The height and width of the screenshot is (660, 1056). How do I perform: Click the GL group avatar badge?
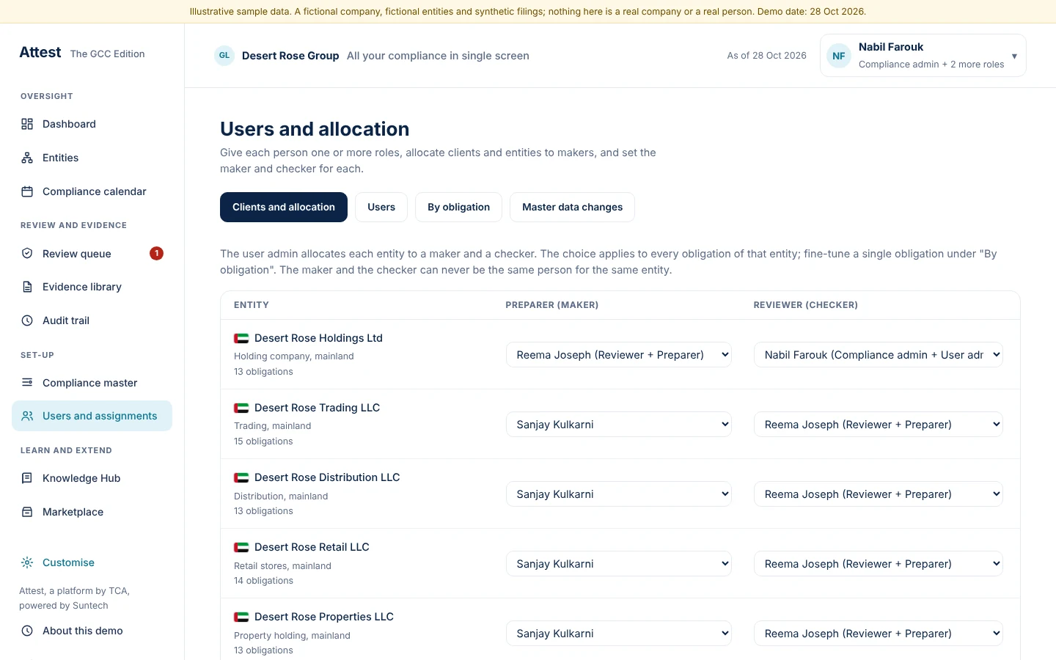coord(224,56)
